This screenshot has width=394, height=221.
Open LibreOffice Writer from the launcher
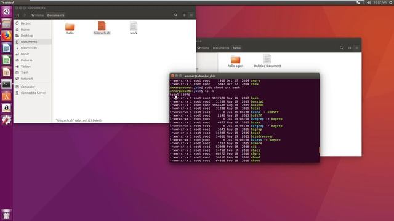(x=7, y=48)
